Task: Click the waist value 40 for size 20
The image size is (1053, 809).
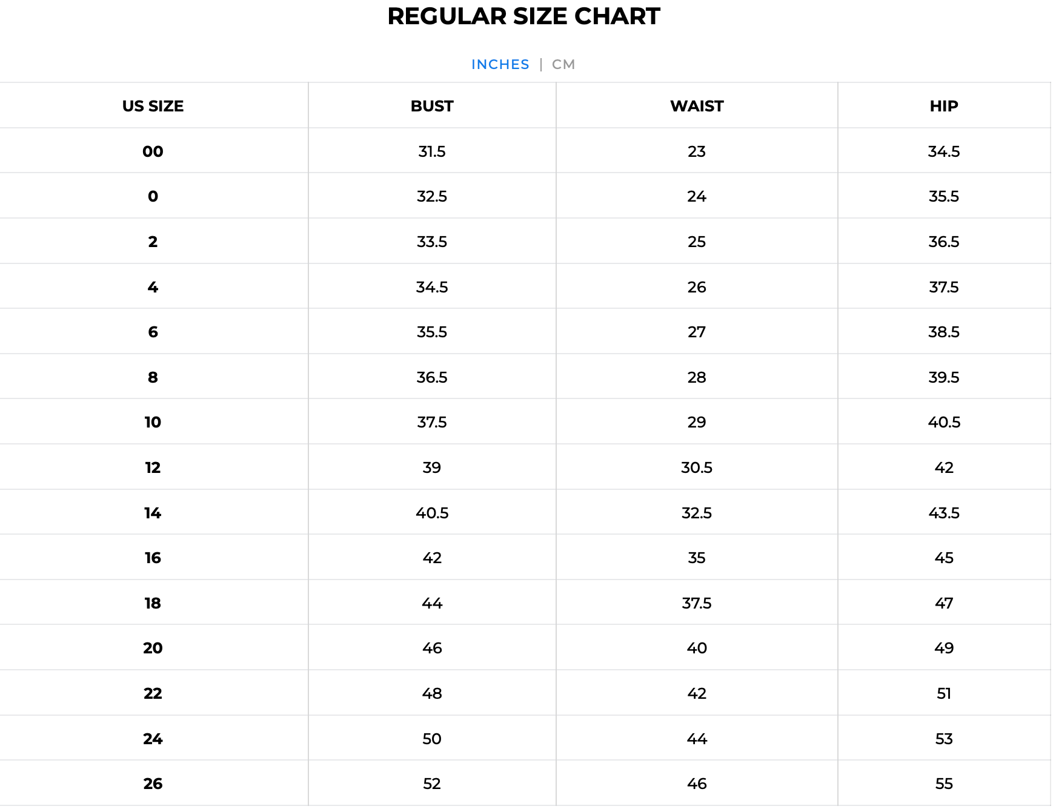Action: 696,648
